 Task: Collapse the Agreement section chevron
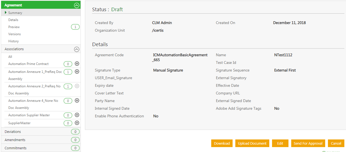click(77, 5)
